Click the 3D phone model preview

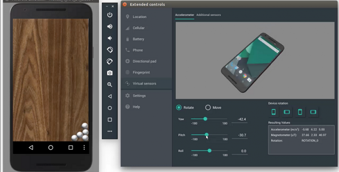[252, 63]
